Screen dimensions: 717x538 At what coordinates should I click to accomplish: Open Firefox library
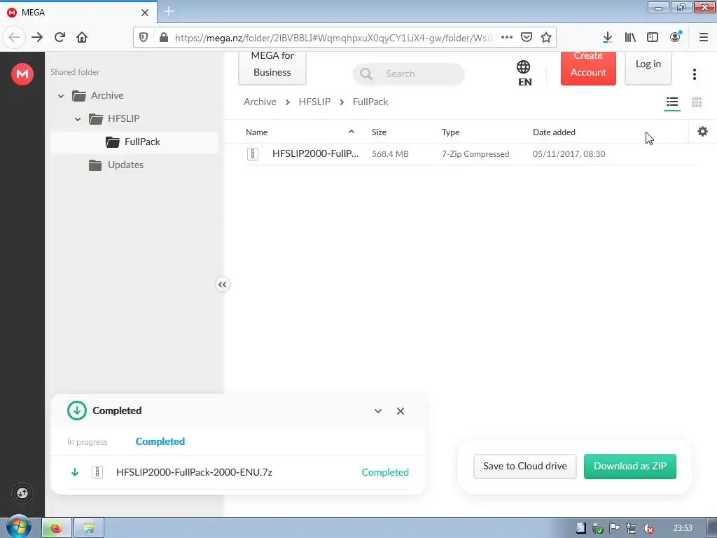pos(630,38)
